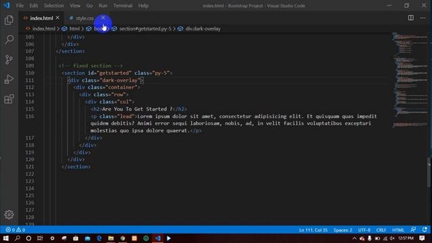The height and width of the screenshot is (243, 432).
Task: Change language mode via HTML
Action: (x=398, y=230)
